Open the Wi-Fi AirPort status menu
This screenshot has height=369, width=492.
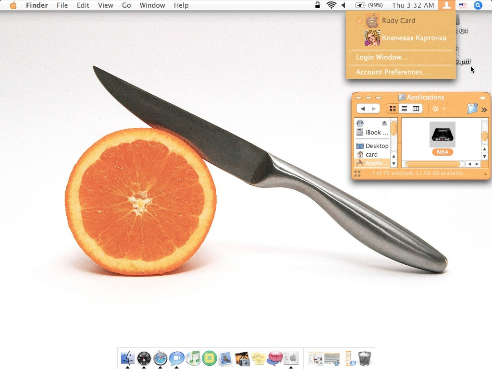pos(332,5)
